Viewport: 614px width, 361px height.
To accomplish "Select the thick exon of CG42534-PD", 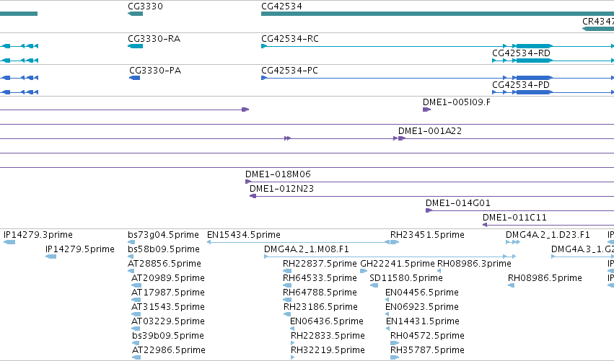I will (534, 92).
